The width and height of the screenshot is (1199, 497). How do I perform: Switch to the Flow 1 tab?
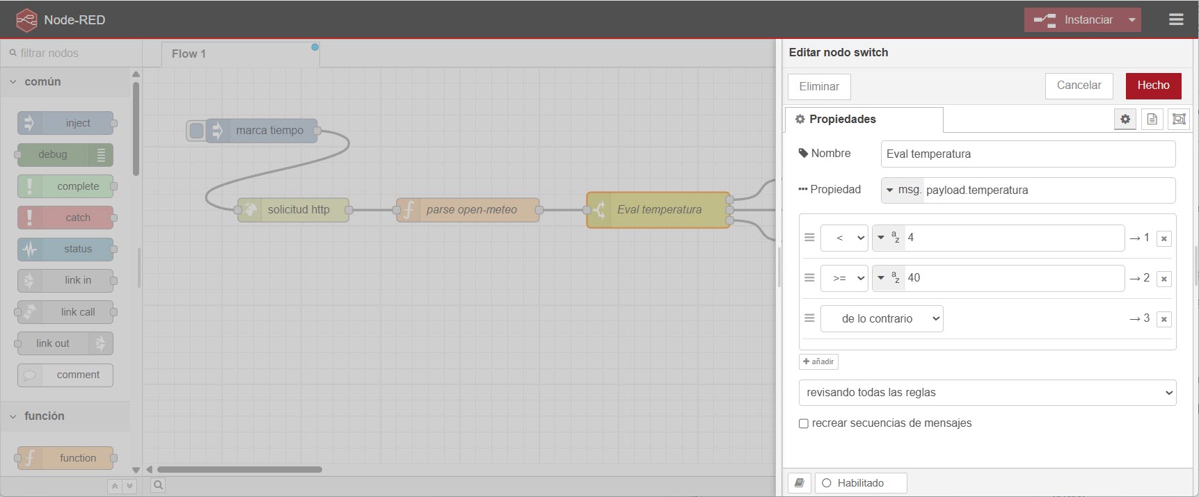240,54
